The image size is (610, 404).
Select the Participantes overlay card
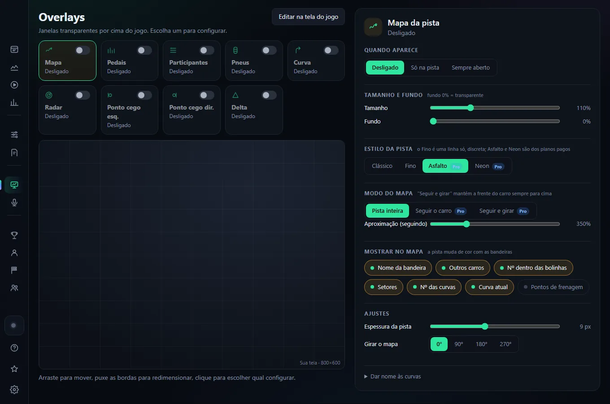[192, 61]
